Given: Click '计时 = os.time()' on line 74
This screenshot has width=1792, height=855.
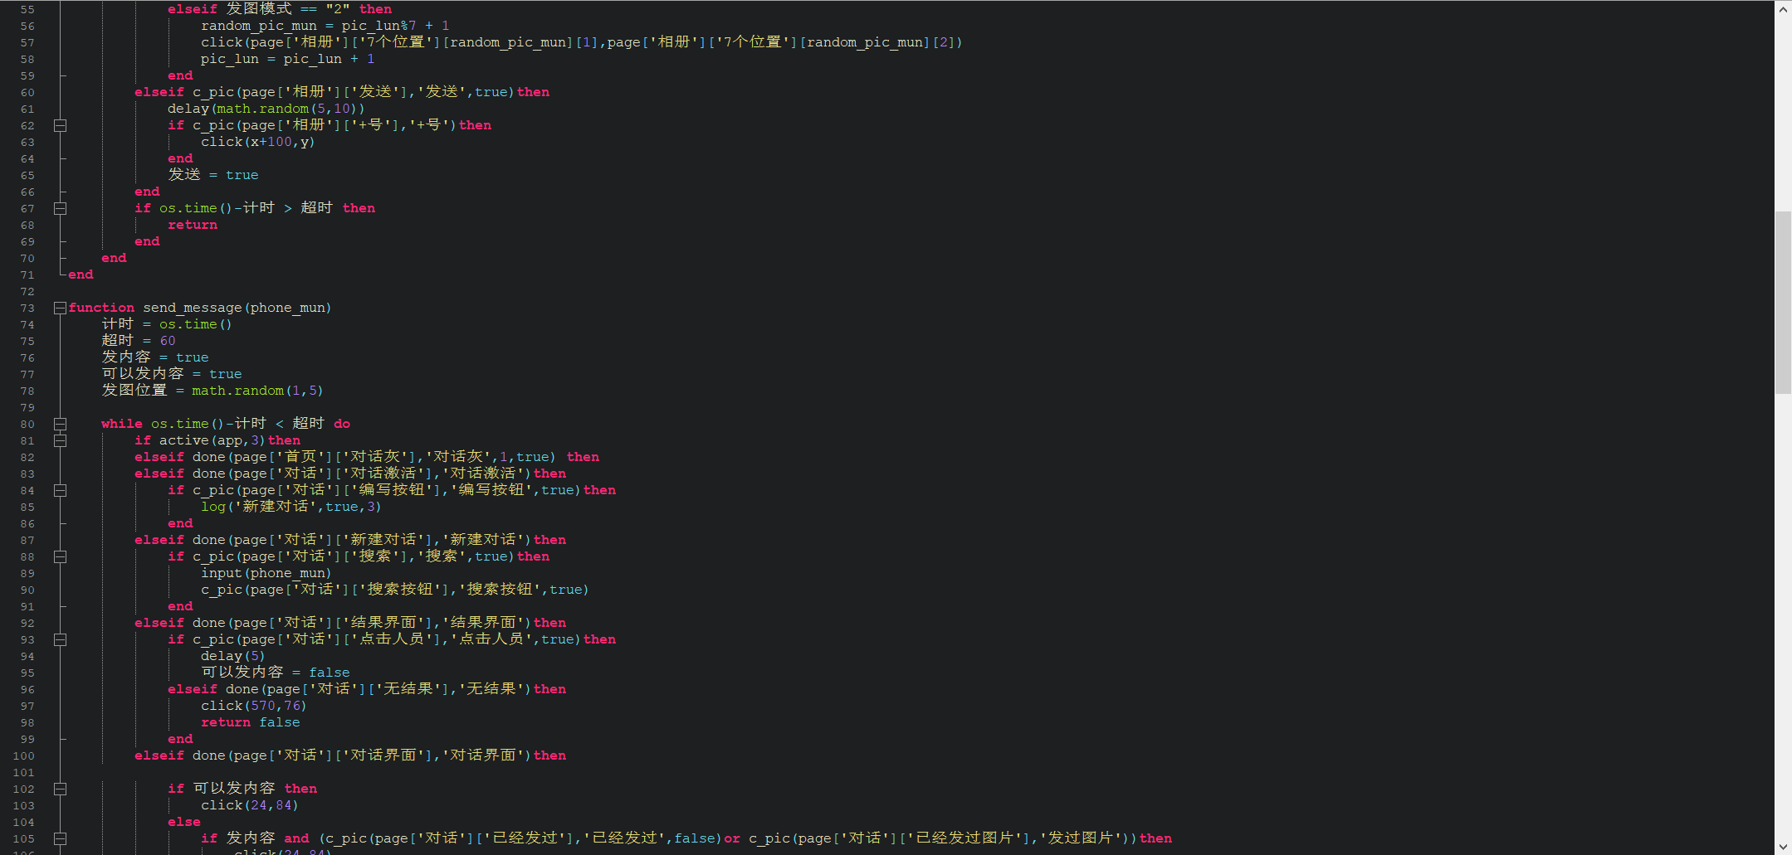Looking at the screenshot, I should pos(167,324).
